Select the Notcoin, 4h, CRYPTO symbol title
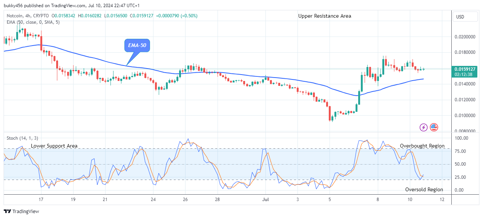 click(x=28, y=16)
